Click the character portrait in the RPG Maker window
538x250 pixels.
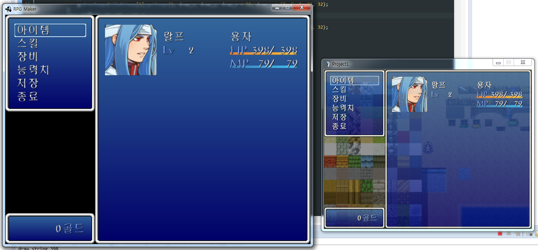click(131, 50)
